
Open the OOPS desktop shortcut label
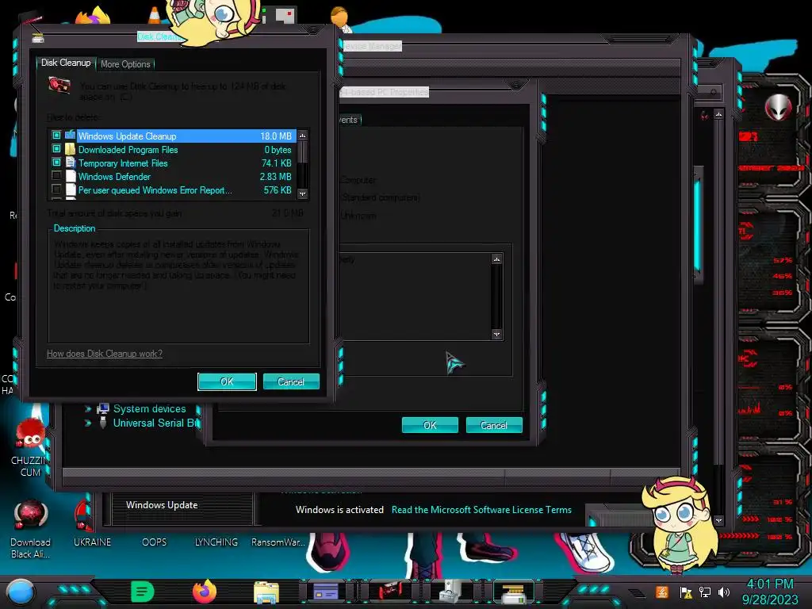pyautogui.click(x=155, y=542)
